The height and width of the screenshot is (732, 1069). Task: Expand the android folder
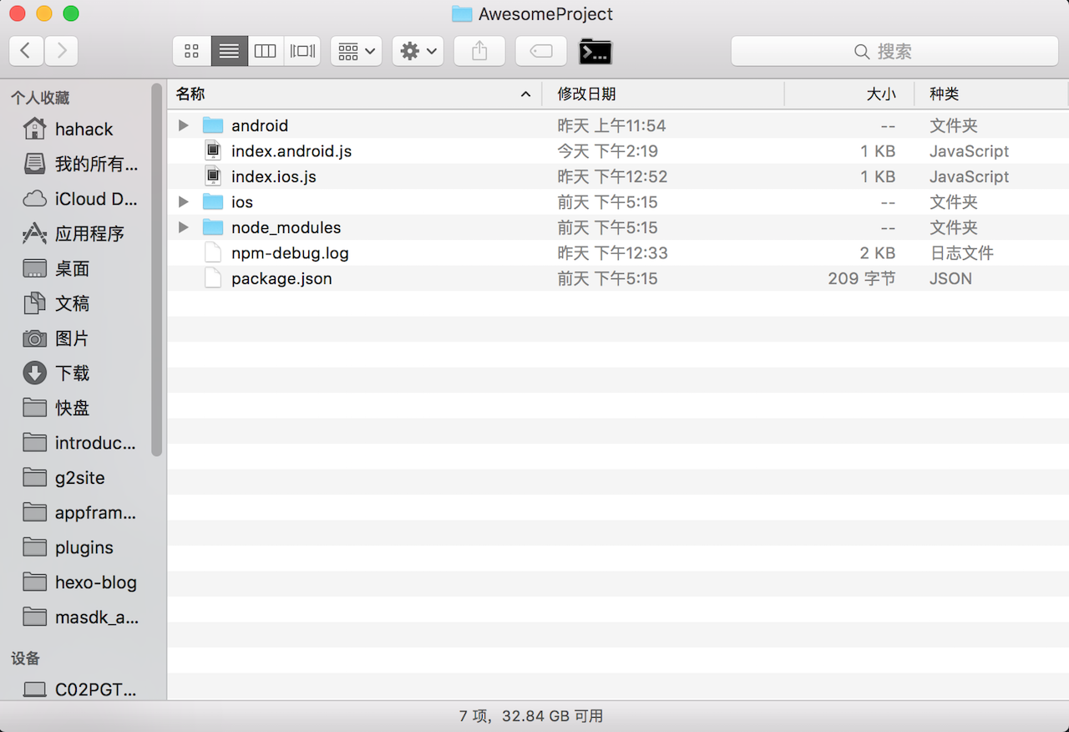[x=184, y=125]
